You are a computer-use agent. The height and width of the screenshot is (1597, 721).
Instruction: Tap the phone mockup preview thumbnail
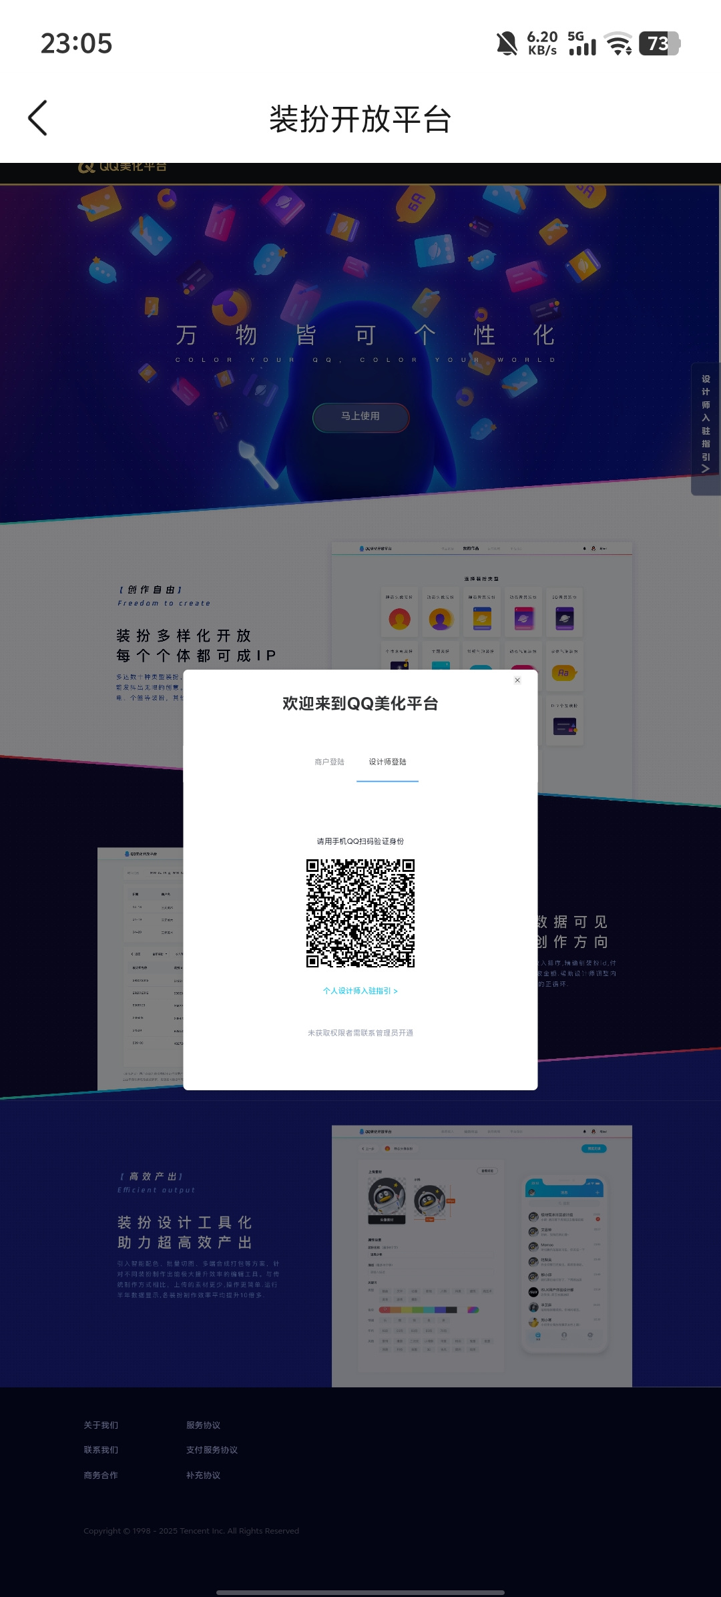[565, 1266]
